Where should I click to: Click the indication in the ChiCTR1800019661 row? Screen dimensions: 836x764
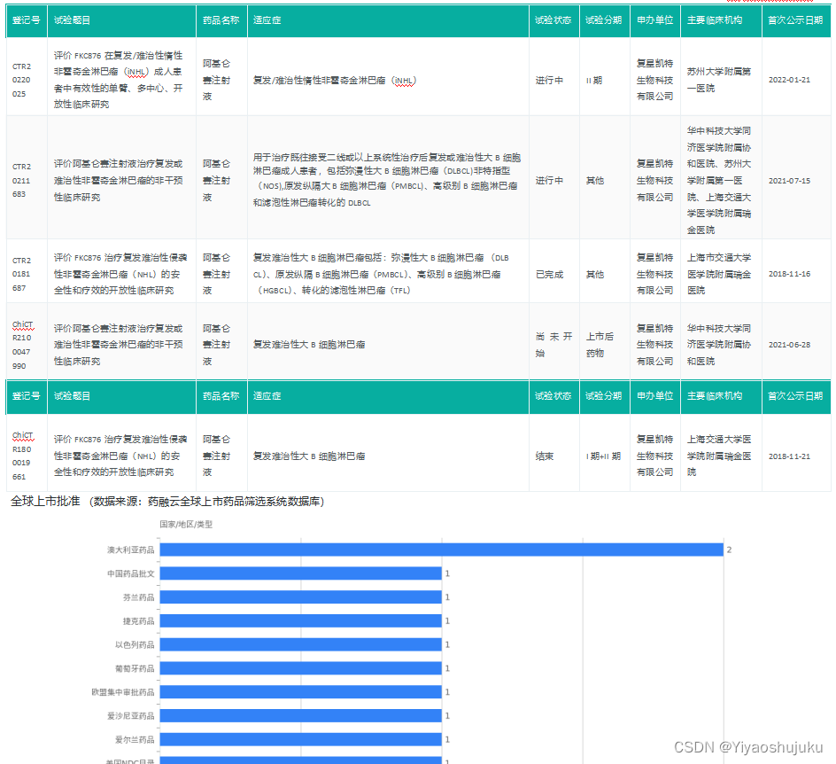click(309, 456)
